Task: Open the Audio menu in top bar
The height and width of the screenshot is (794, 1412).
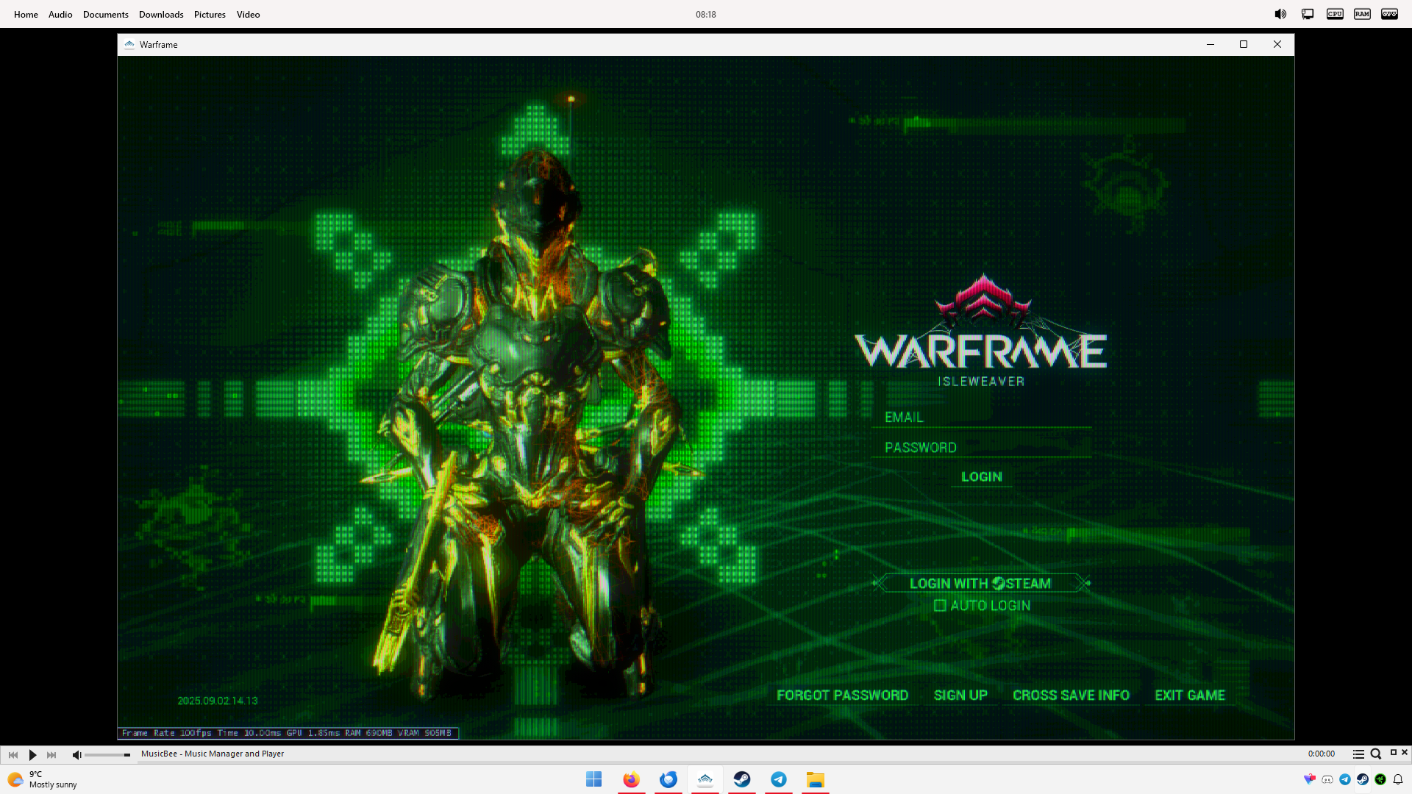Action: pyautogui.click(x=60, y=14)
